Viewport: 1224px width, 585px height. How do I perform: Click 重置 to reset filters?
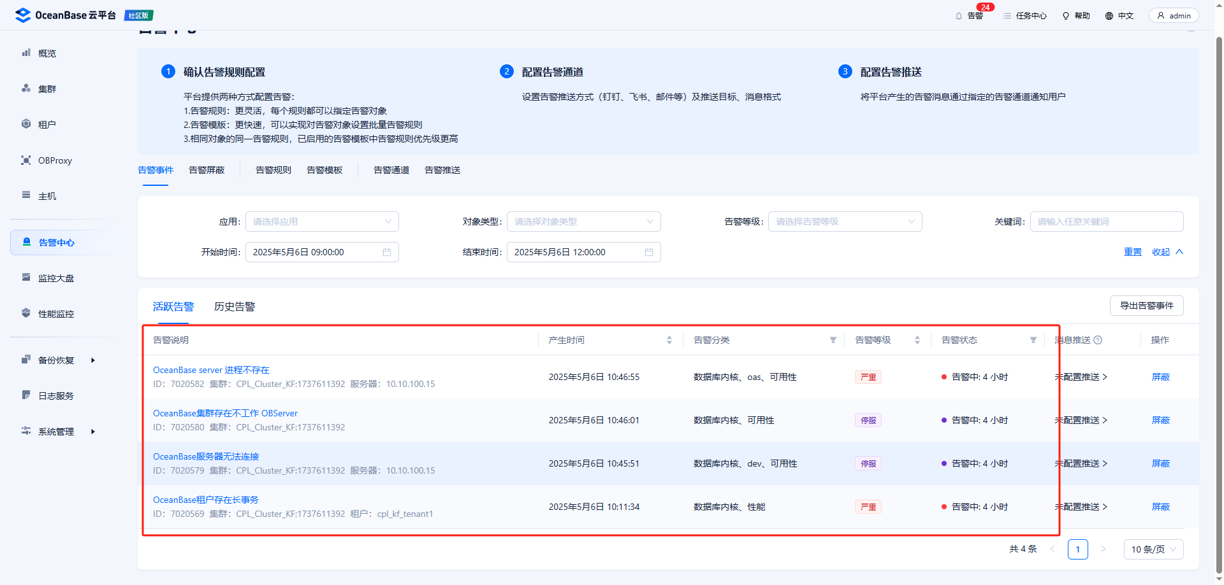[1133, 252]
